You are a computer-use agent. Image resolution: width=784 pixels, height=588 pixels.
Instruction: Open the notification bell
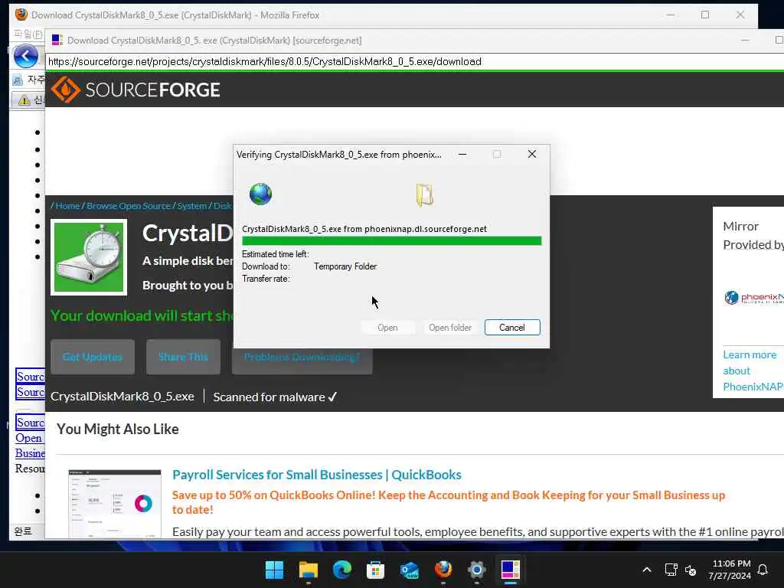point(763,570)
